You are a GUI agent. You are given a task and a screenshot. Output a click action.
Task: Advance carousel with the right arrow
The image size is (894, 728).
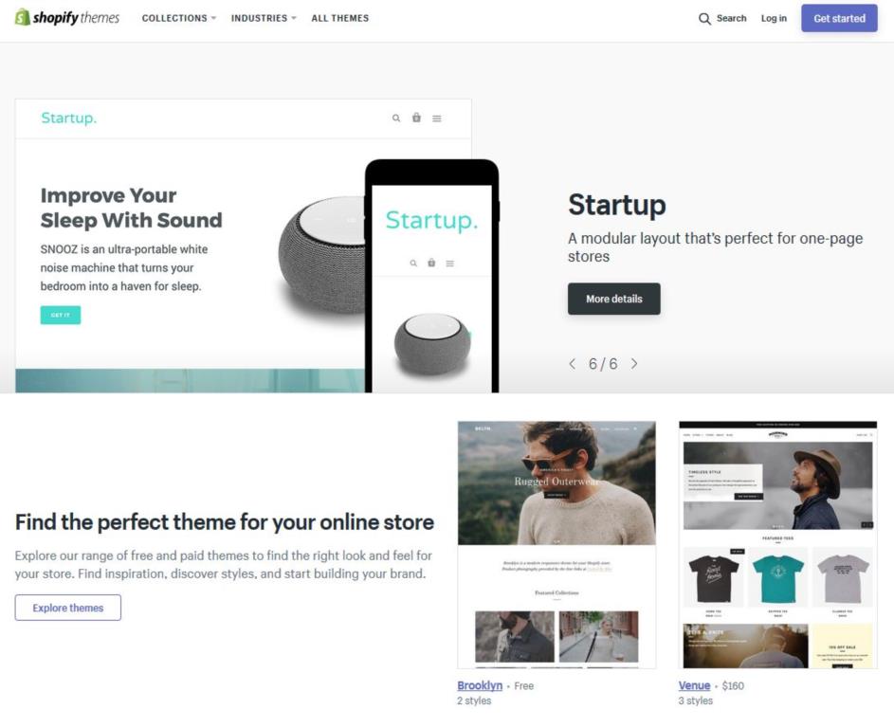634,364
